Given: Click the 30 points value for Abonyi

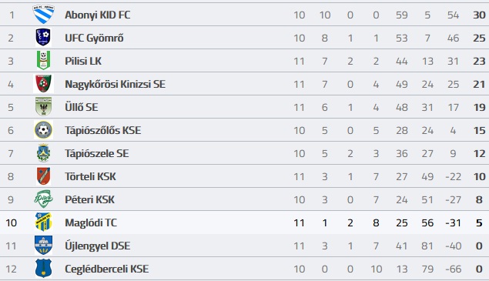Looking at the screenshot, I should click(x=479, y=15).
